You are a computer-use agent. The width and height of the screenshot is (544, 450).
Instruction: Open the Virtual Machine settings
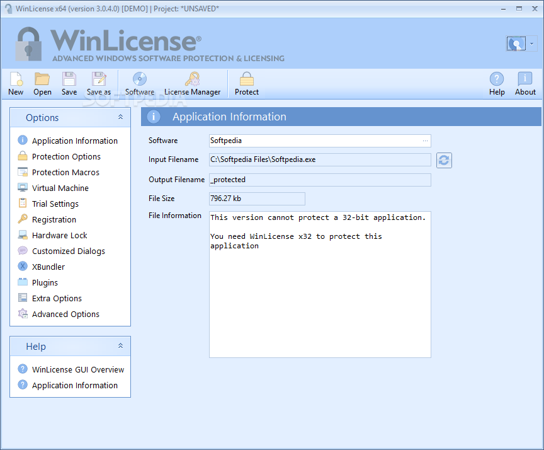click(60, 188)
